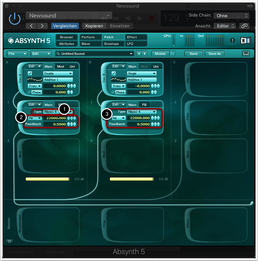The width and height of the screenshot is (258, 261).
Task: Click the Kopieren button
Action: 94,26
